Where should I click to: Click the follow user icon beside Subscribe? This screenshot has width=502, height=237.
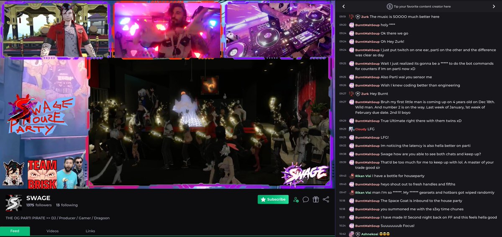point(296,199)
